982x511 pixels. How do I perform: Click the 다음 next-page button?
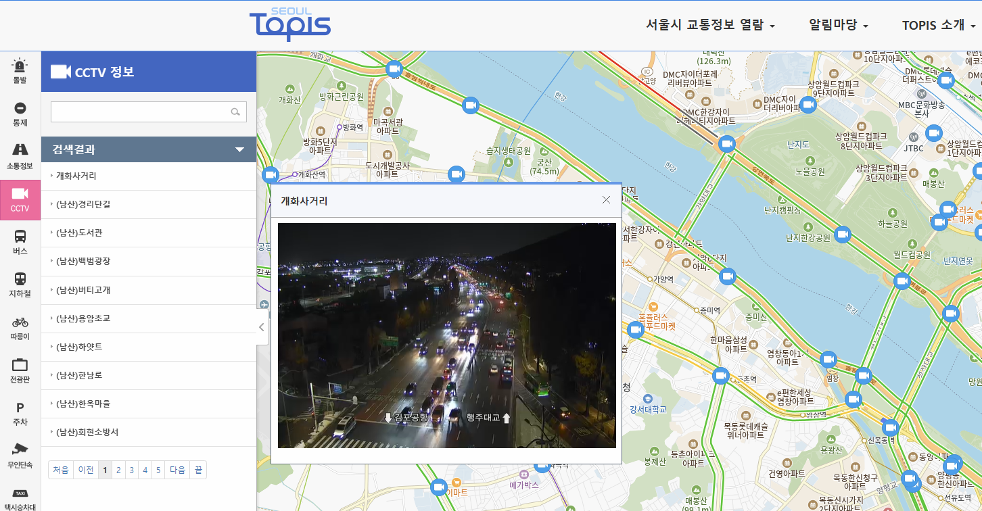pyautogui.click(x=177, y=469)
